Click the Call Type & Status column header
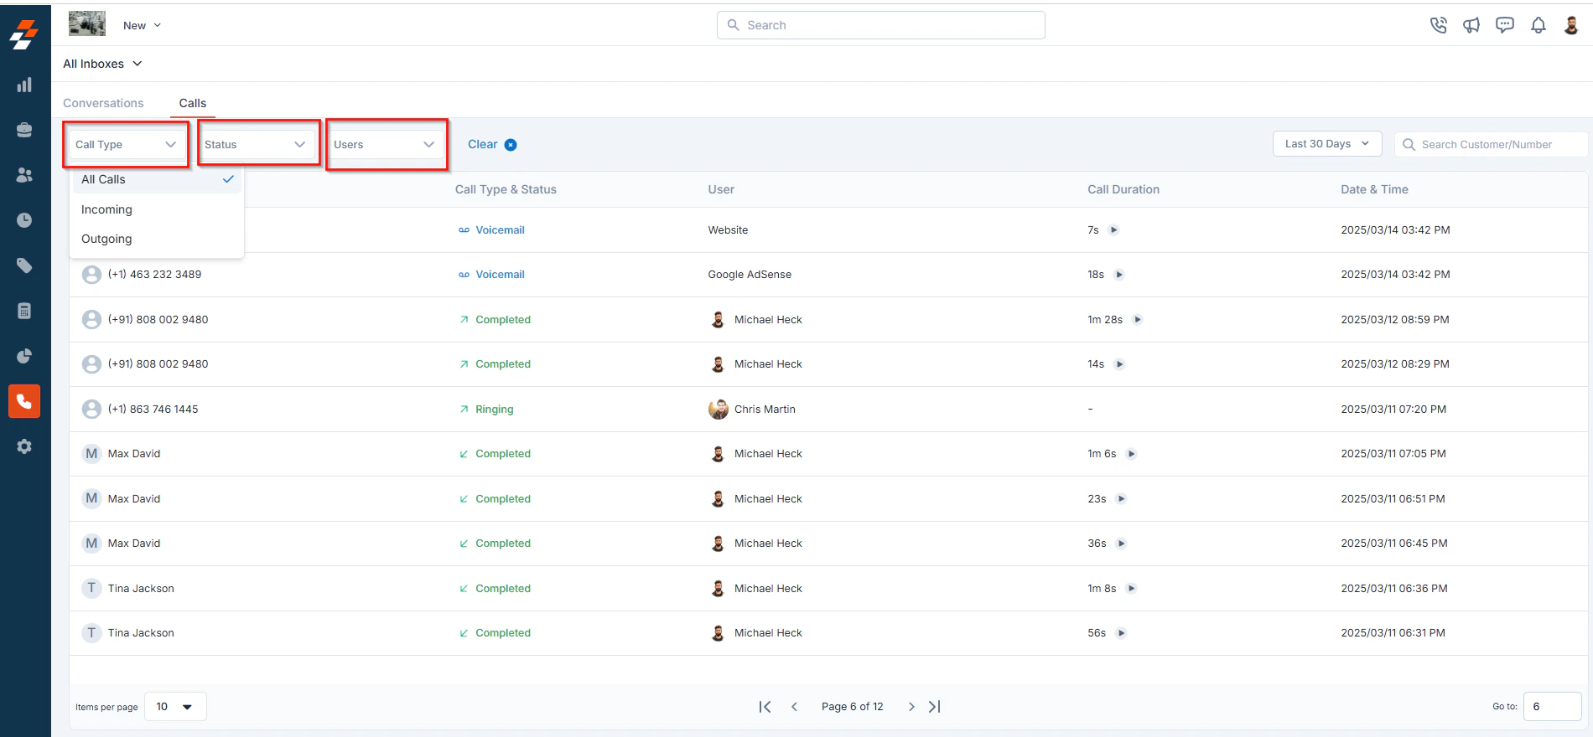Screen dimensions: 1593x737 point(506,189)
